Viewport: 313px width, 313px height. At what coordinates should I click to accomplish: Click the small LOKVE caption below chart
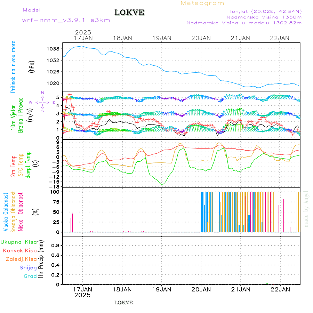click(x=123, y=303)
